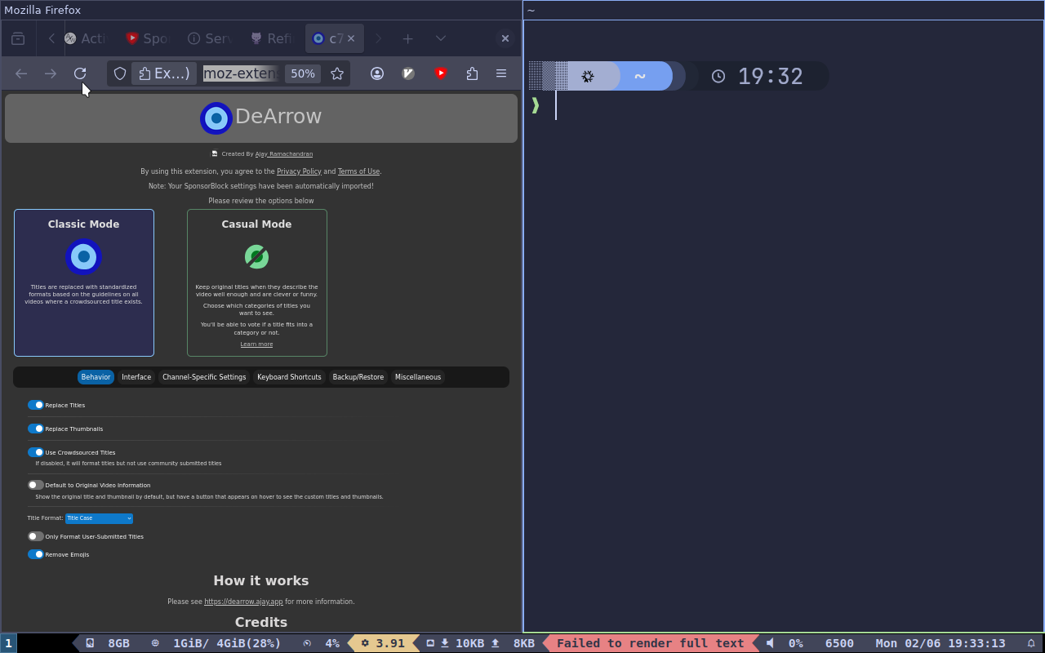Toggle Replace Titles switch
1045x653 pixels.
(x=35, y=405)
